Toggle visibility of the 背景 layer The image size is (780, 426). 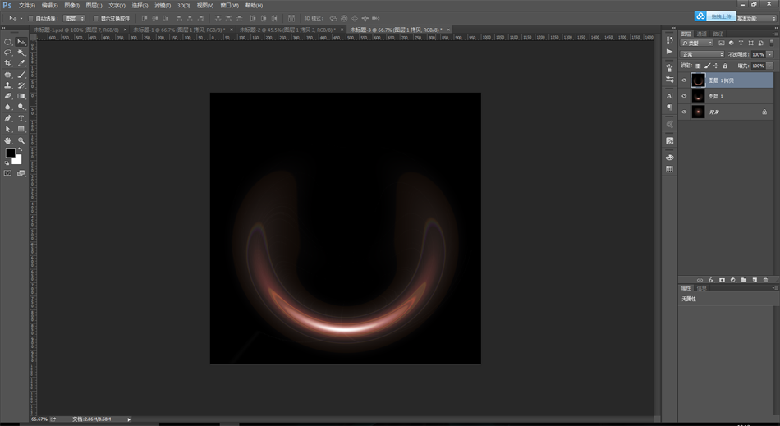(684, 112)
